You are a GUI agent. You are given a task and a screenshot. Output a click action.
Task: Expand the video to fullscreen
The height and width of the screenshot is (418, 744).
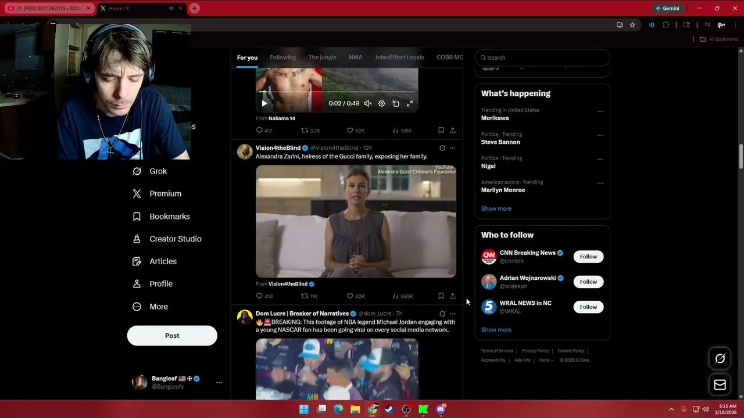click(410, 103)
